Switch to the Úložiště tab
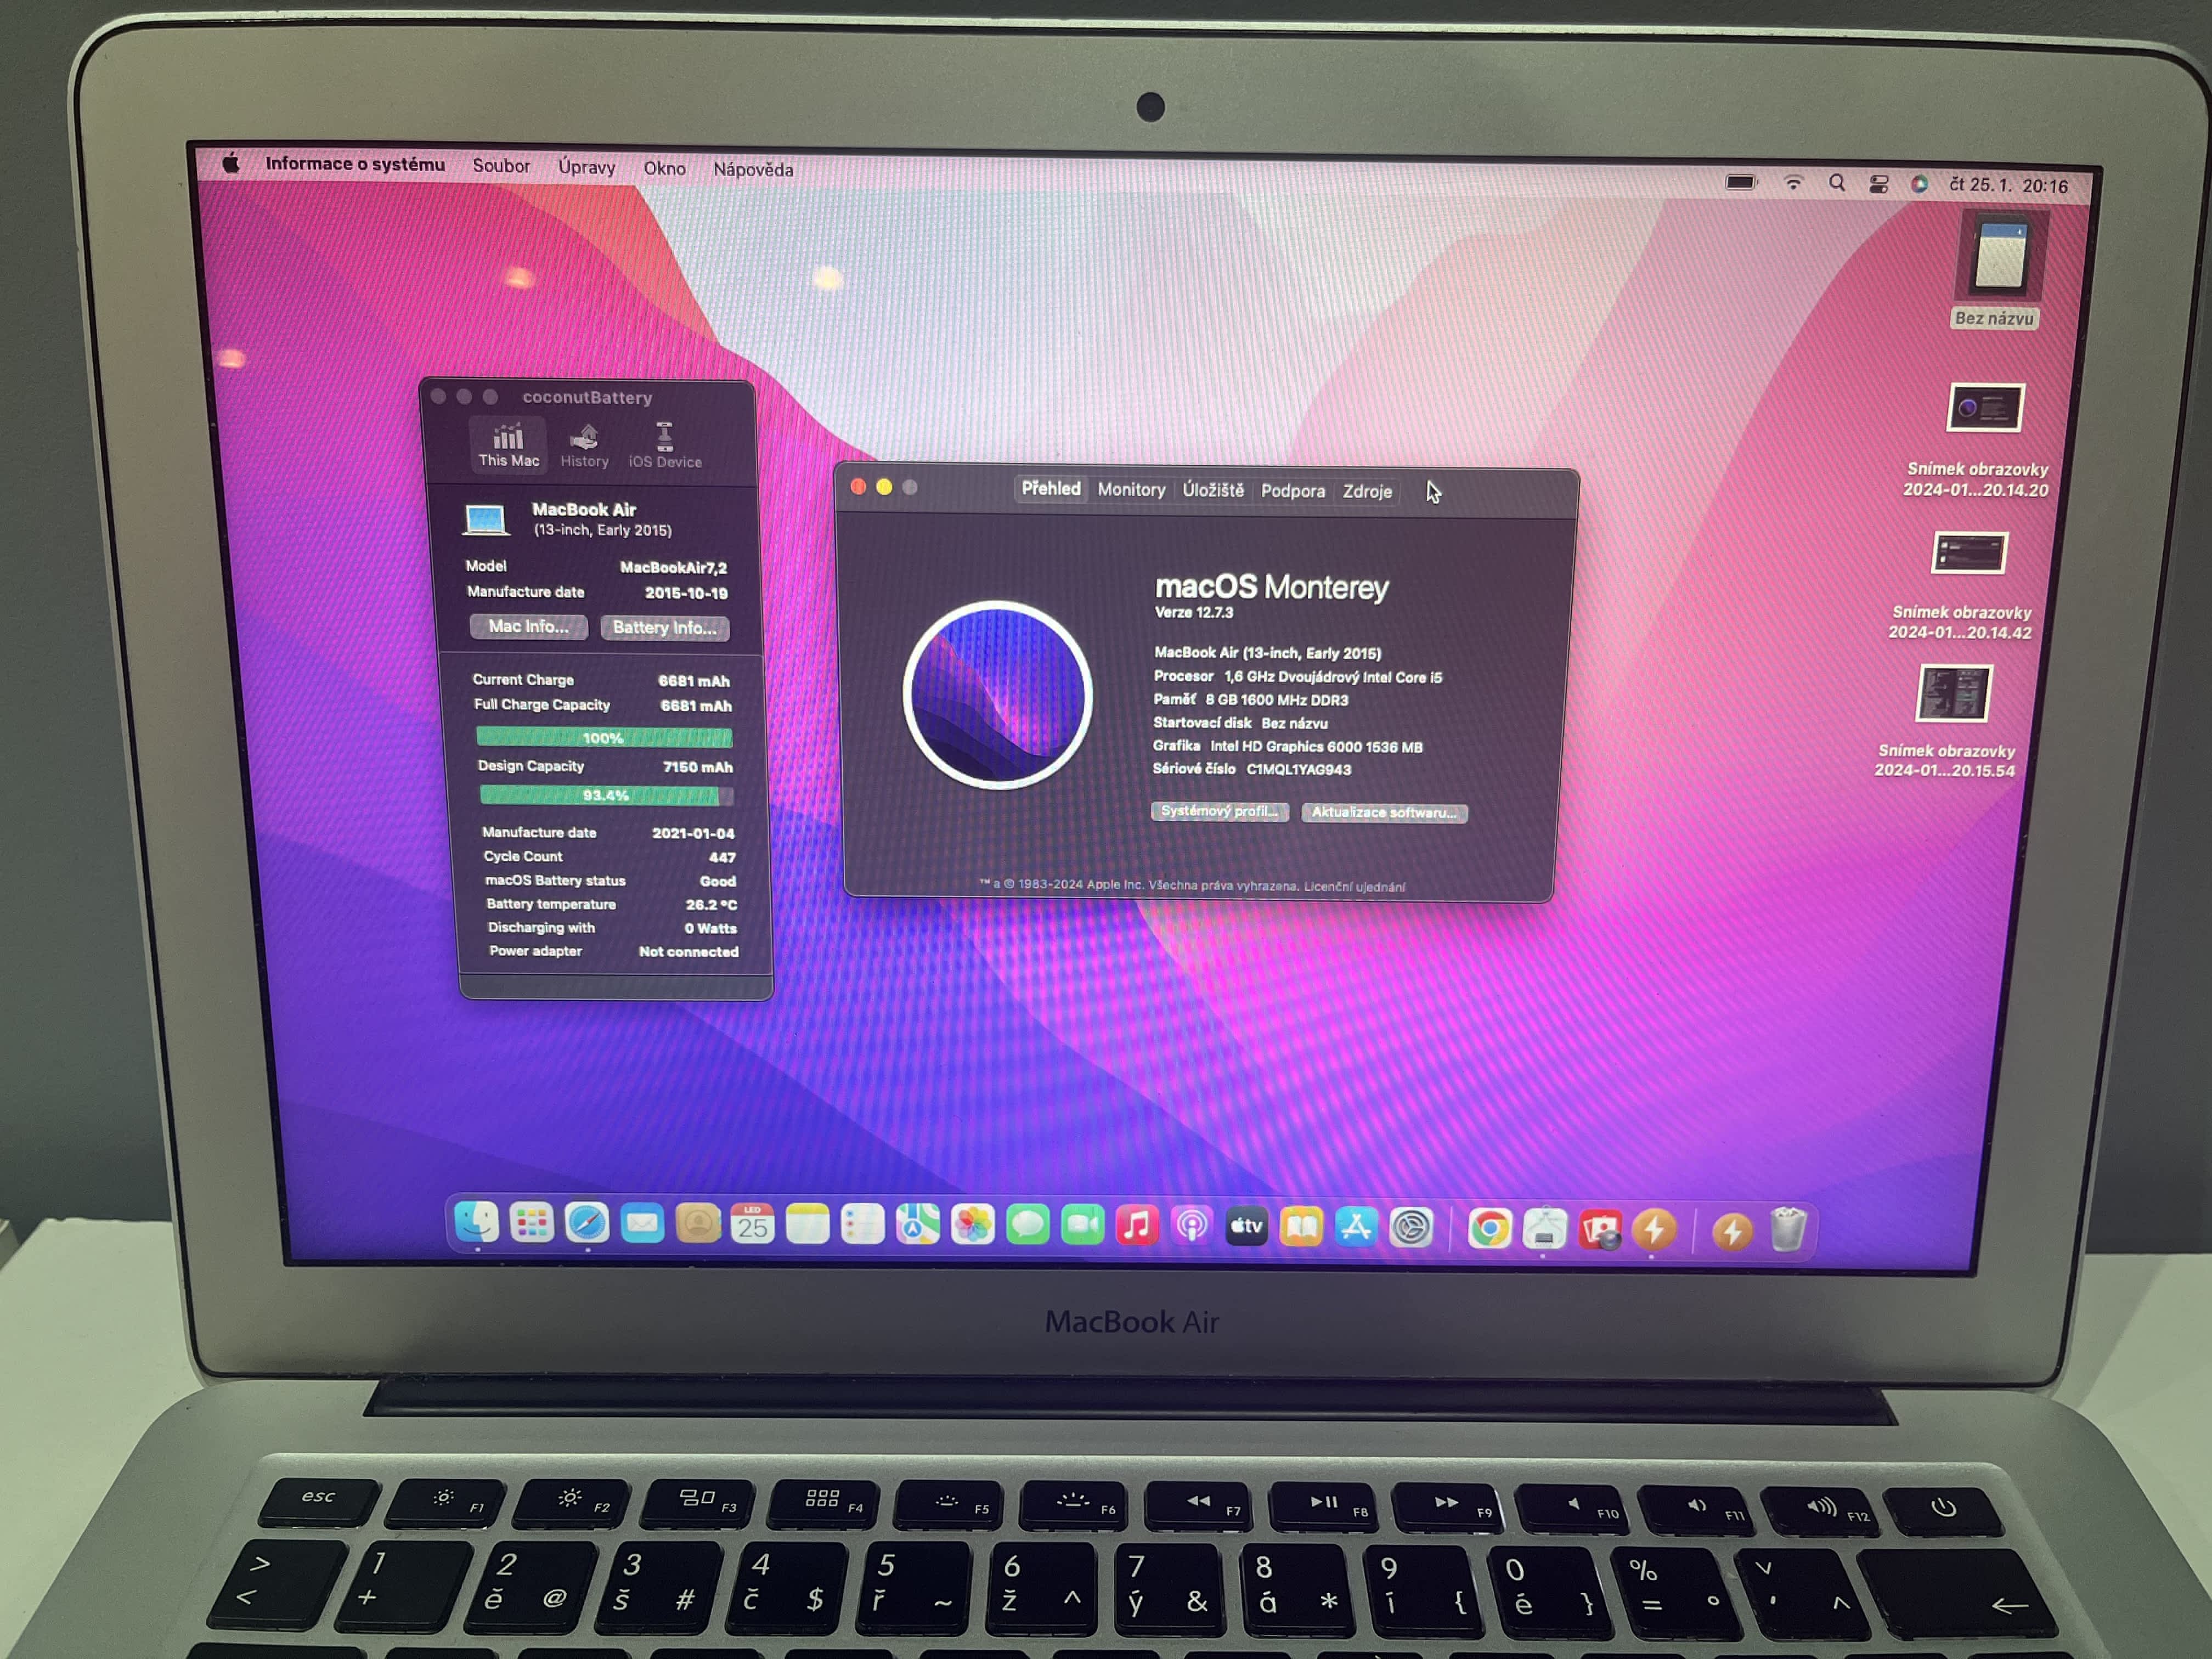This screenshot has width=2212, height=1659. point(1213,490)
